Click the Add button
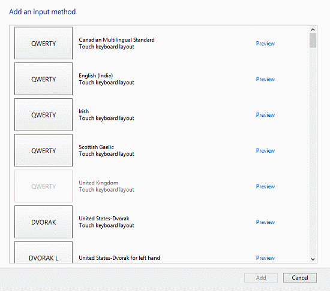This screenshot has height=291, width=330. (261, 278)
